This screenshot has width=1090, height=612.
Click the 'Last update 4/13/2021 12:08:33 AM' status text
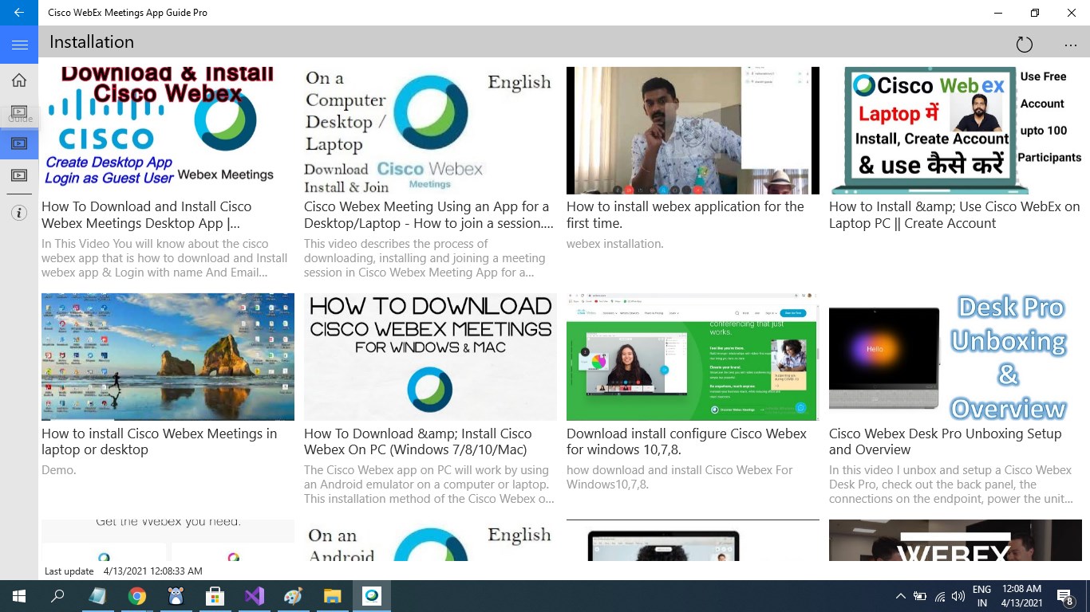[124, 571]
